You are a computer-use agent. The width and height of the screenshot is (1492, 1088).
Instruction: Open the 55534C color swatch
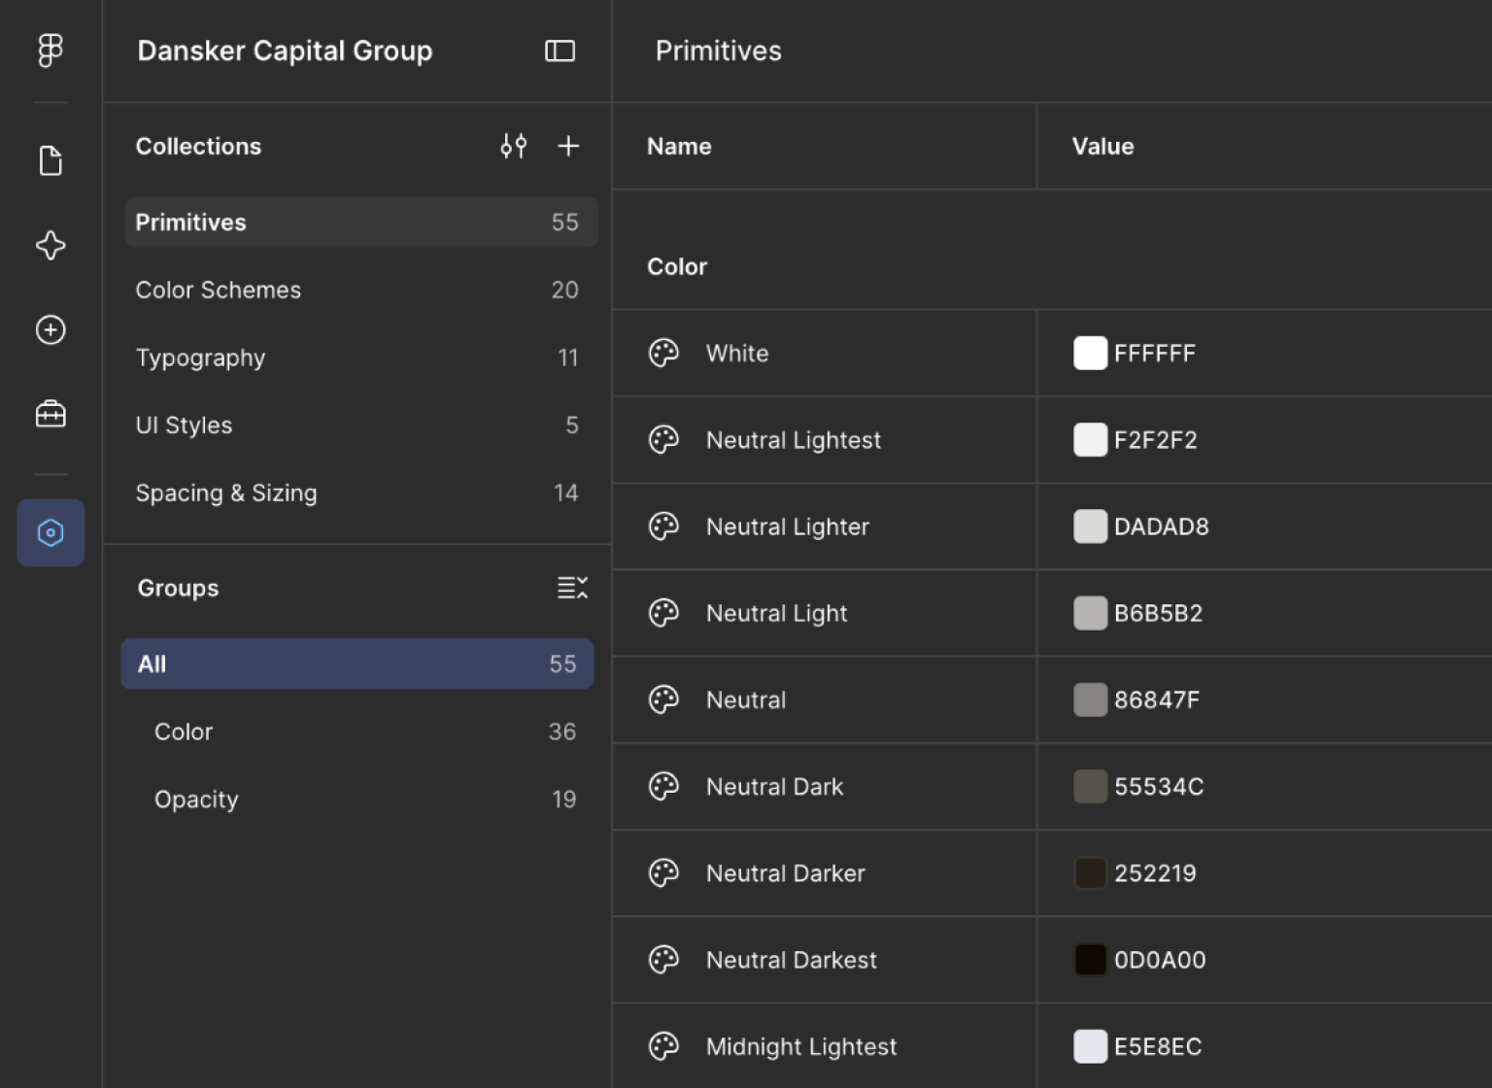point(1090,786)
